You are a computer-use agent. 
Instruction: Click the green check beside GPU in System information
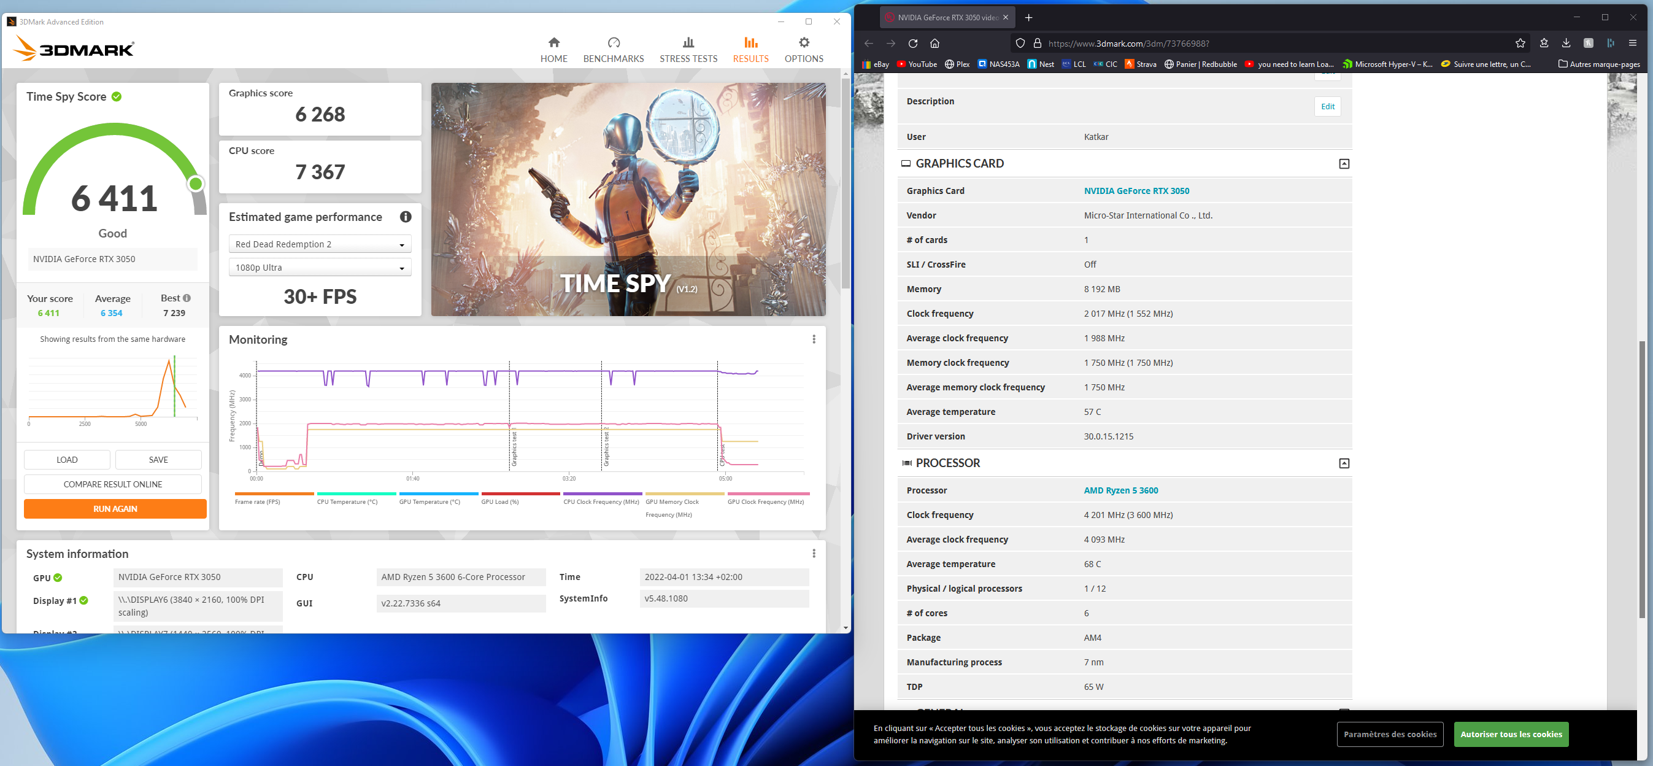(x=58, y=578)
